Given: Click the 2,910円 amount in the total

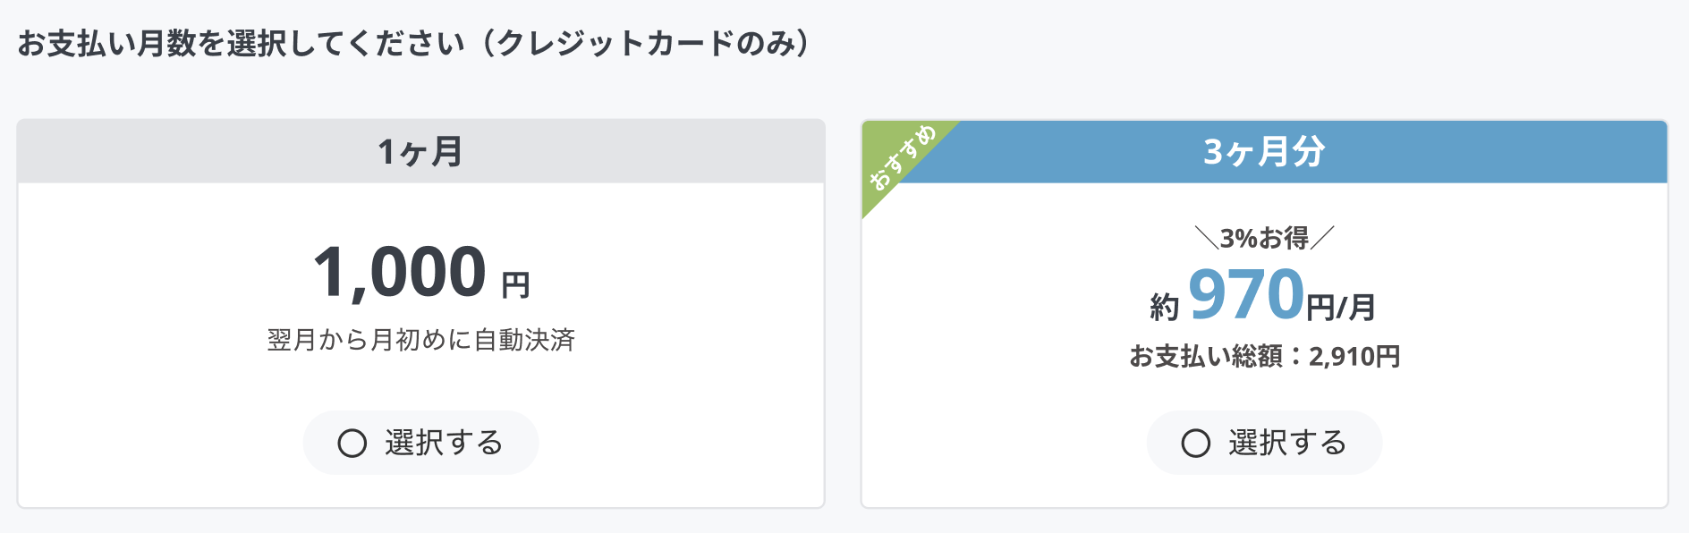Looking at the screenshot, I should tap(1354, 357).
